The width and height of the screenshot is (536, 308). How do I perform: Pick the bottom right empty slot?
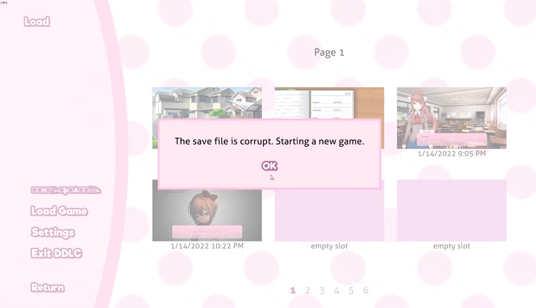pyautogui.click(x=451, y=210)
